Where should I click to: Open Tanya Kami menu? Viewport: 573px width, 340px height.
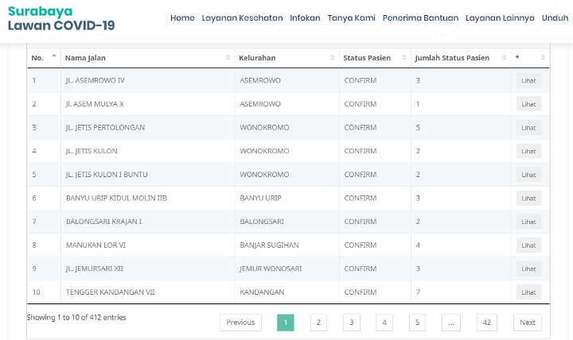pos(351,18)
